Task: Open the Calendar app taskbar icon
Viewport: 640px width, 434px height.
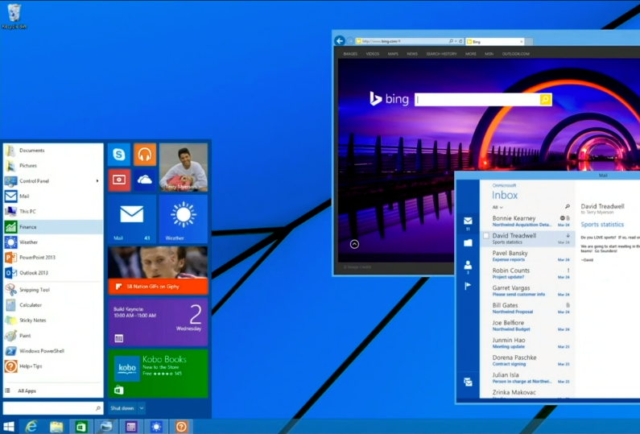Action: (x=131, y=427)
